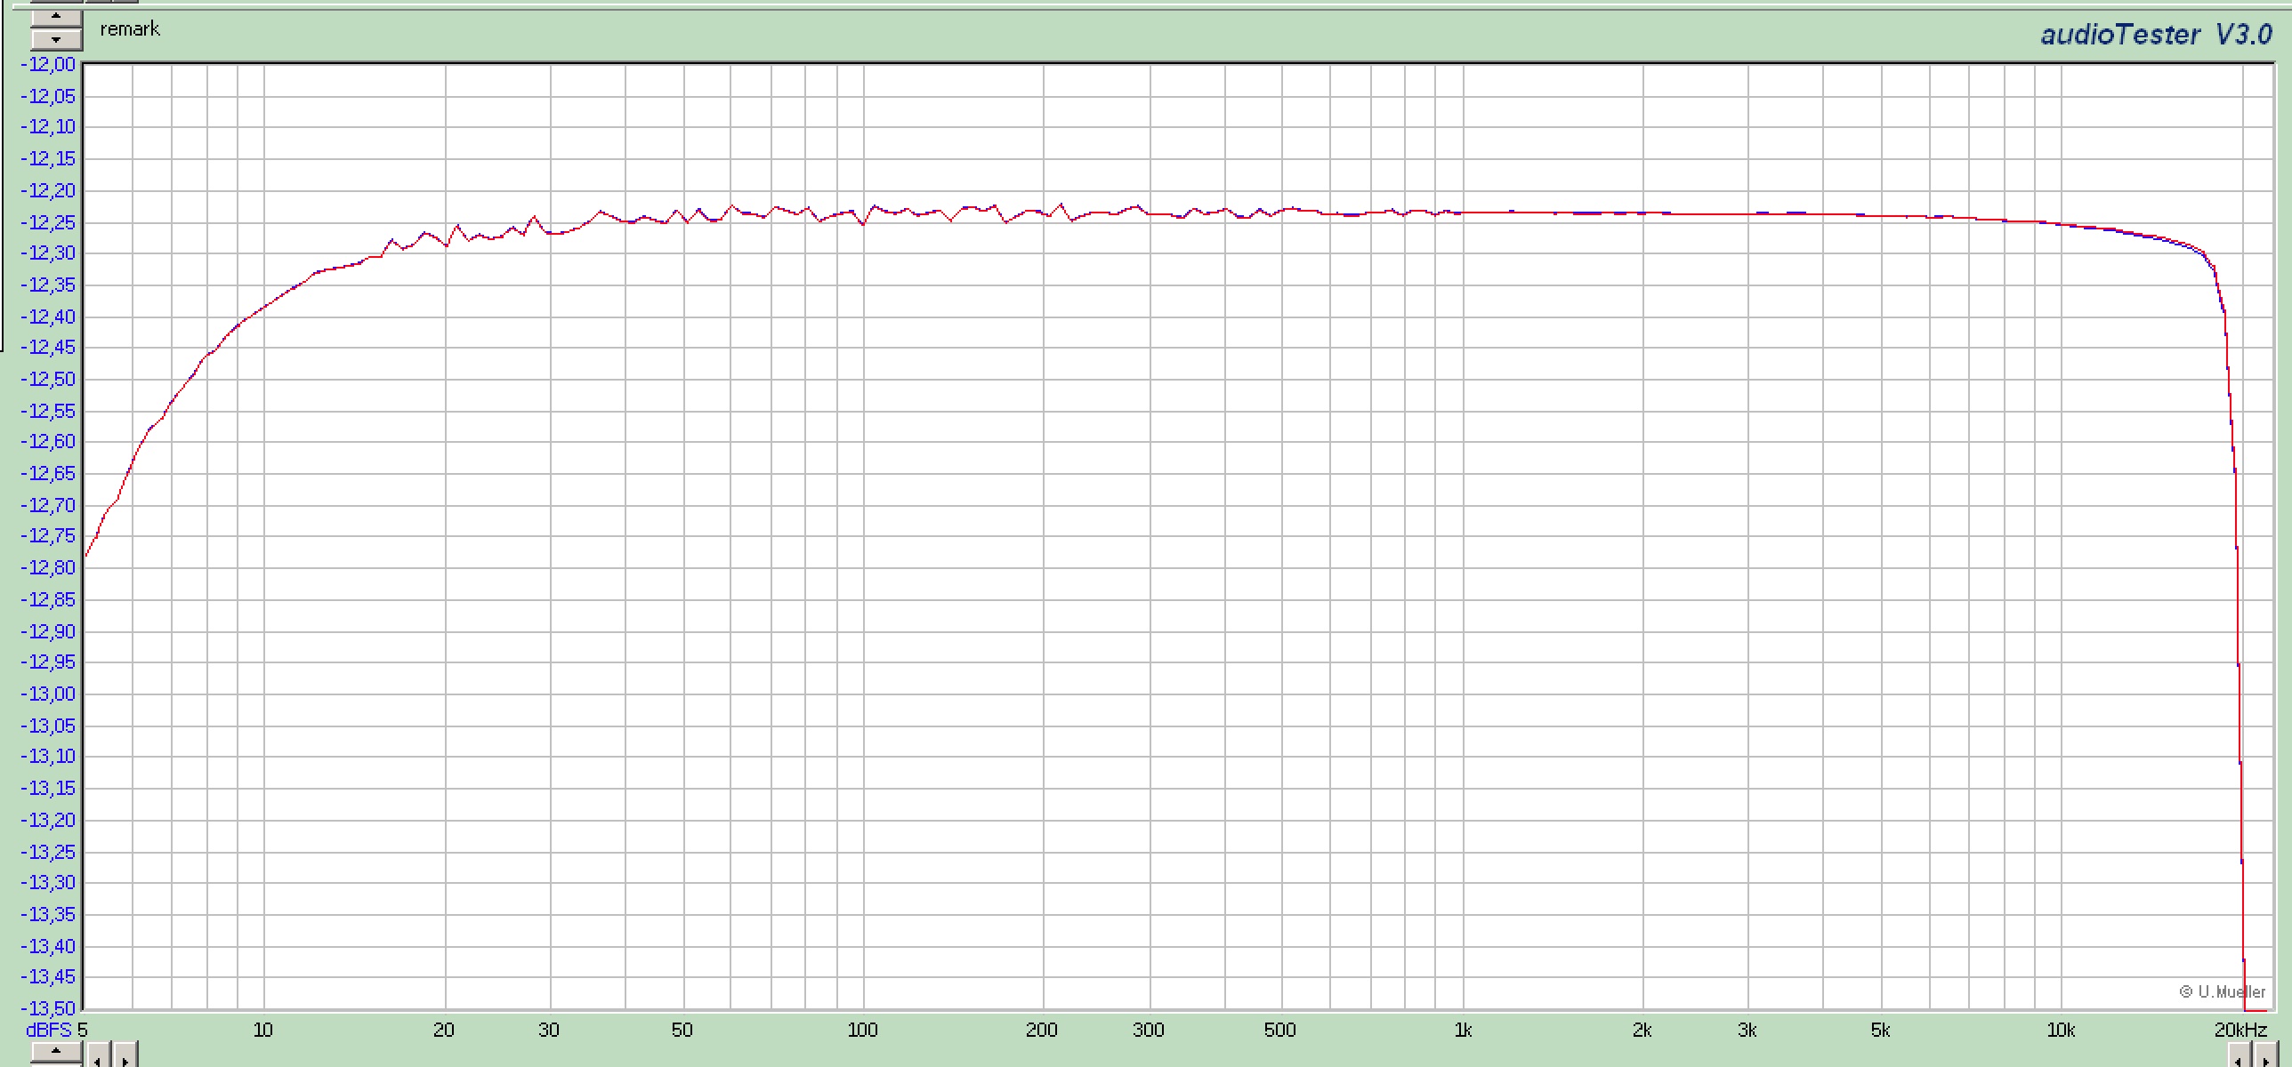Viewport: 2292px width, 1067px height.
Task: Click the '20kHz' frequency axis label
Action: coord(2240,1030)
